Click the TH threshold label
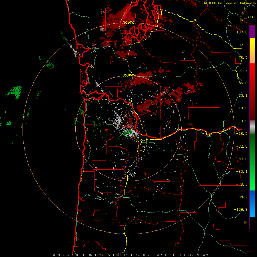The width and height of the screenshot is (257, 257). [x=245, y=222]
